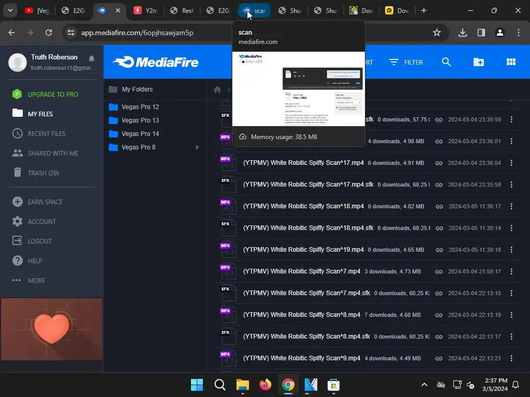Switch to the Rest tab
Screen dimensions: 530x397
[x=182, y=11]
